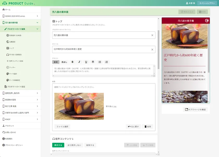Select 表示する for audio content 1
The width and height of the screenshot is (219, 157).
tap(58, 145)
